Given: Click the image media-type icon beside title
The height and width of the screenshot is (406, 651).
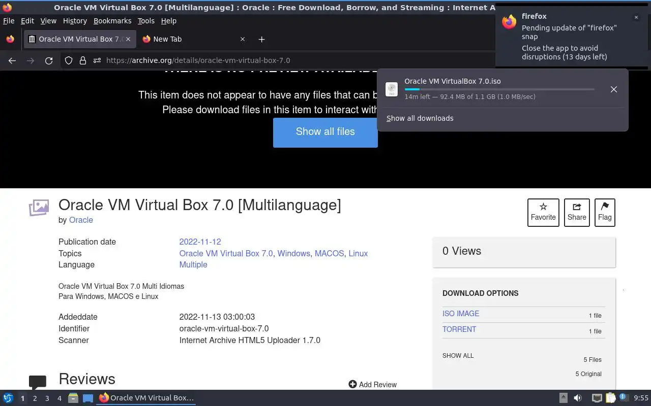Looking at the screenshot, I should click(x=39, y=208).
